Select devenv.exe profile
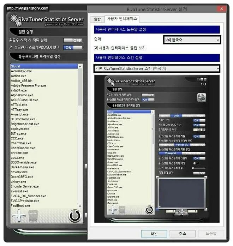 pos(44,172)
